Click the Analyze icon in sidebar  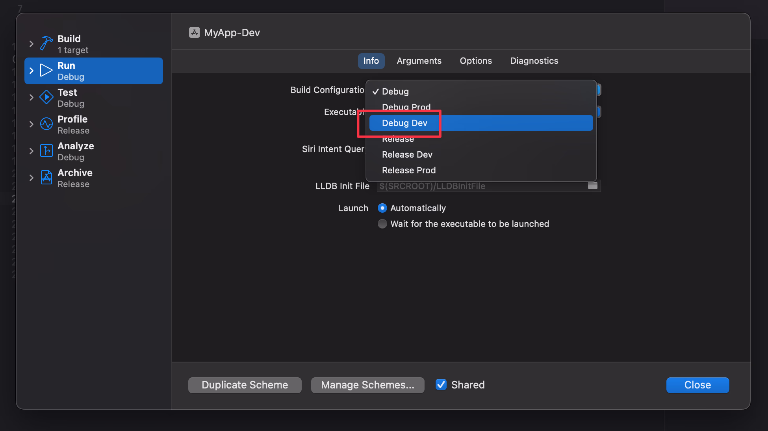click(46, 151)
